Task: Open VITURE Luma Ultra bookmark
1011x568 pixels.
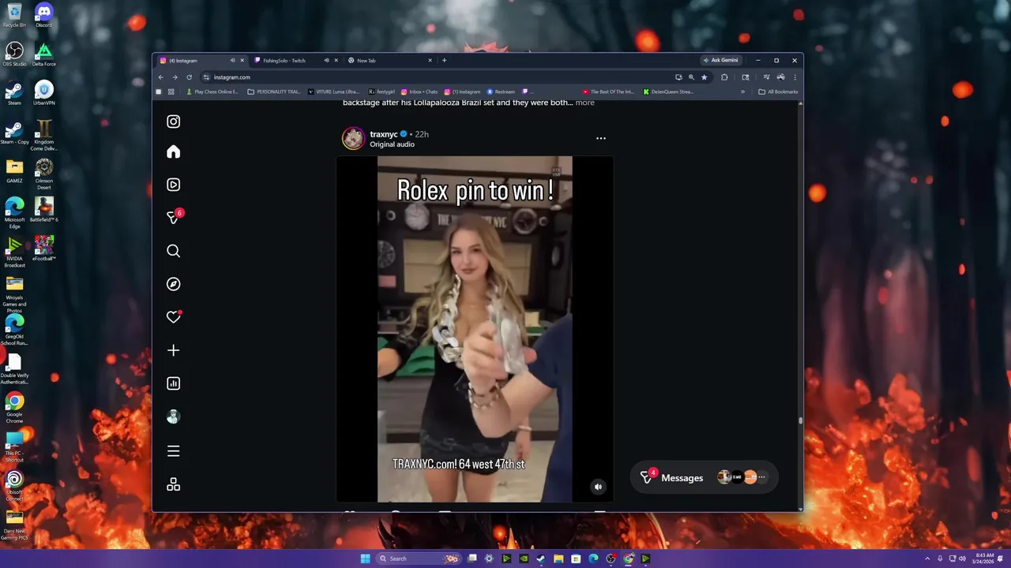Action: coord(333,92)
